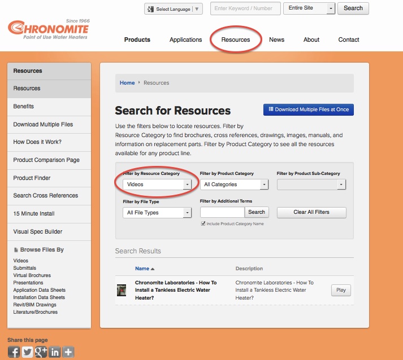
Task: Share page on Google Plus icon
Action: click(x=41, y=352)
